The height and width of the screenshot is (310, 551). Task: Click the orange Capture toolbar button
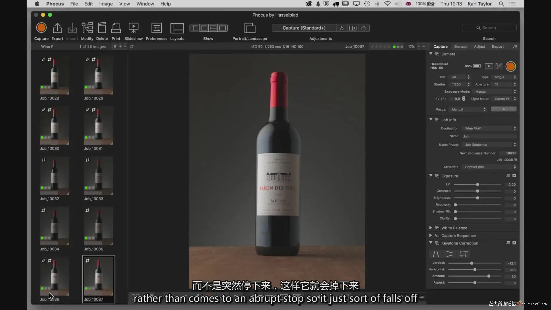coord(41,28)
